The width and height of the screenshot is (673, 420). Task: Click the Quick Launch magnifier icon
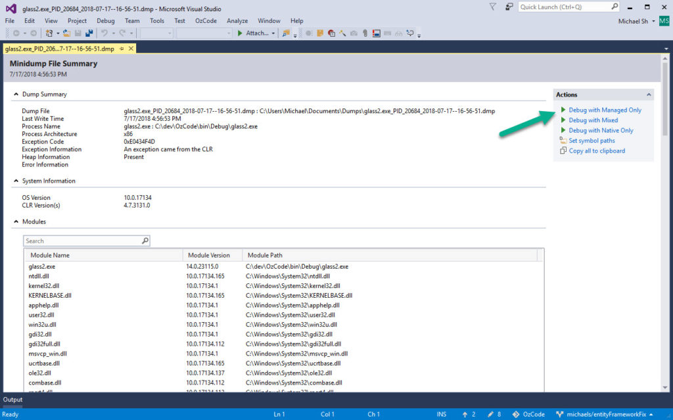(x=615, y=7)
